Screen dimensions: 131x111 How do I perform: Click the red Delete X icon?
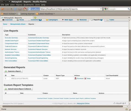85,78
